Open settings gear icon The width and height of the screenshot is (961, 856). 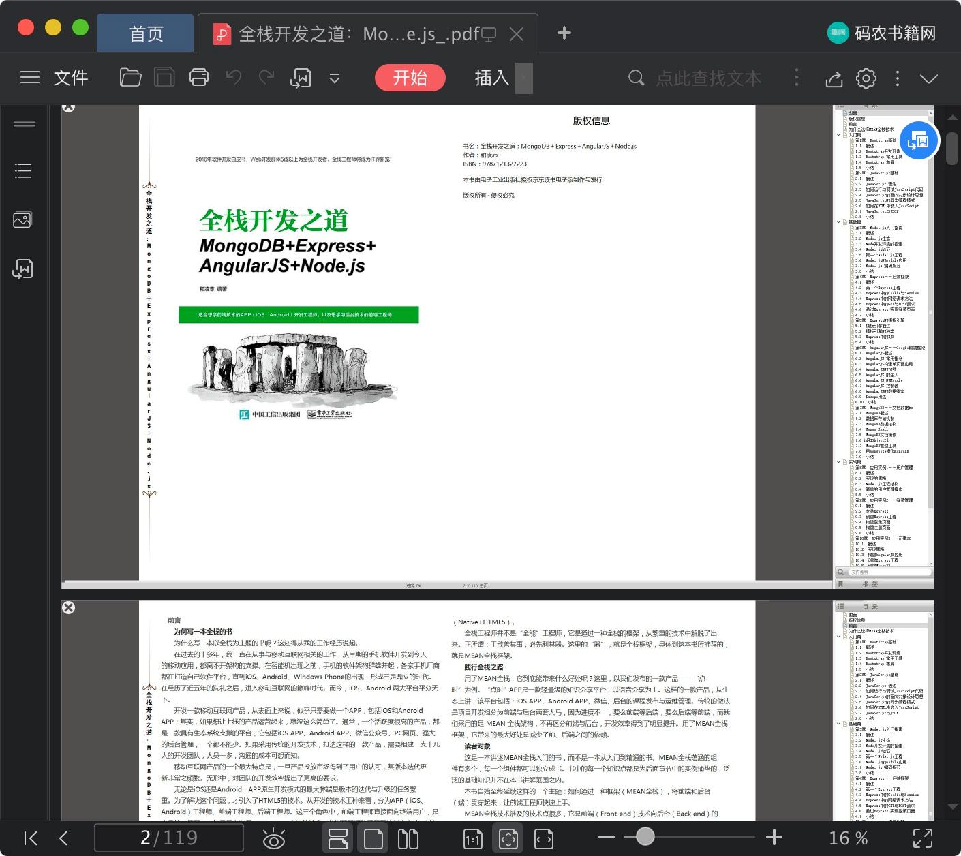(866, 78)
